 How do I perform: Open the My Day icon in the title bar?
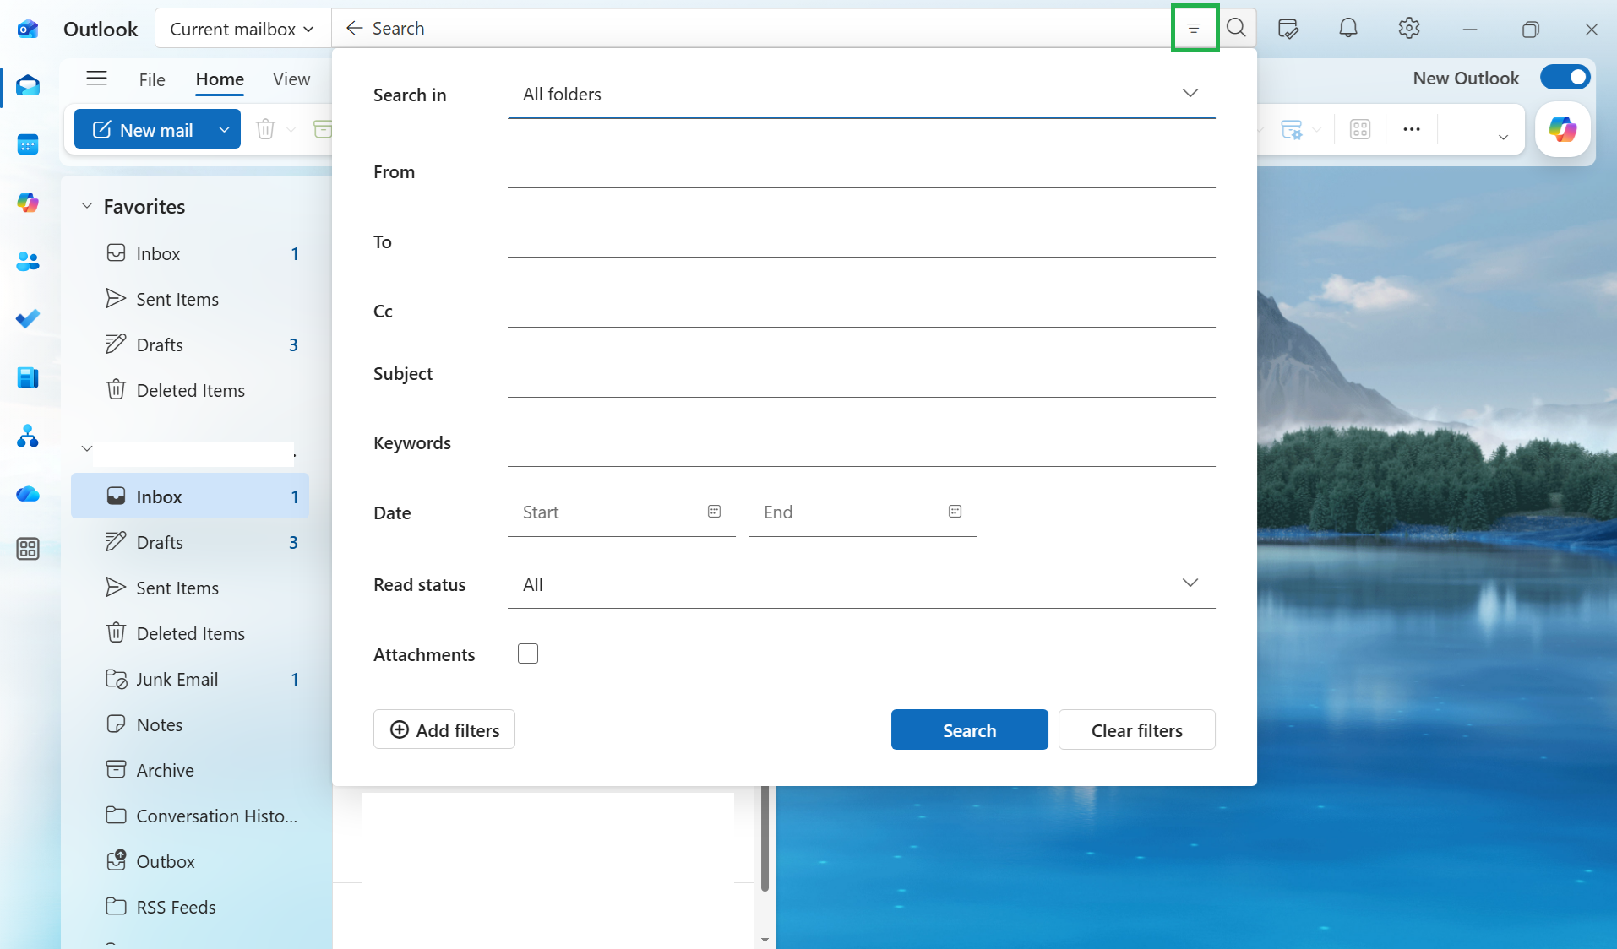point(1288,29)
